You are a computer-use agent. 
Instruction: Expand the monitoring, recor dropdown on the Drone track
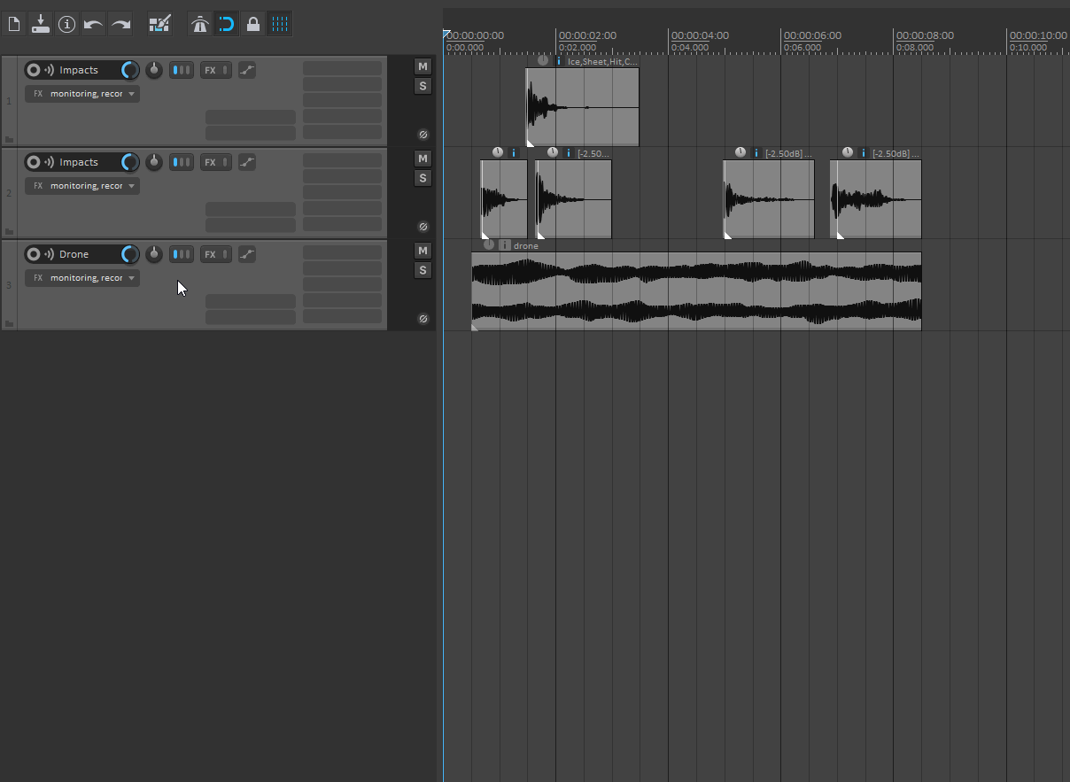[81, 277]
